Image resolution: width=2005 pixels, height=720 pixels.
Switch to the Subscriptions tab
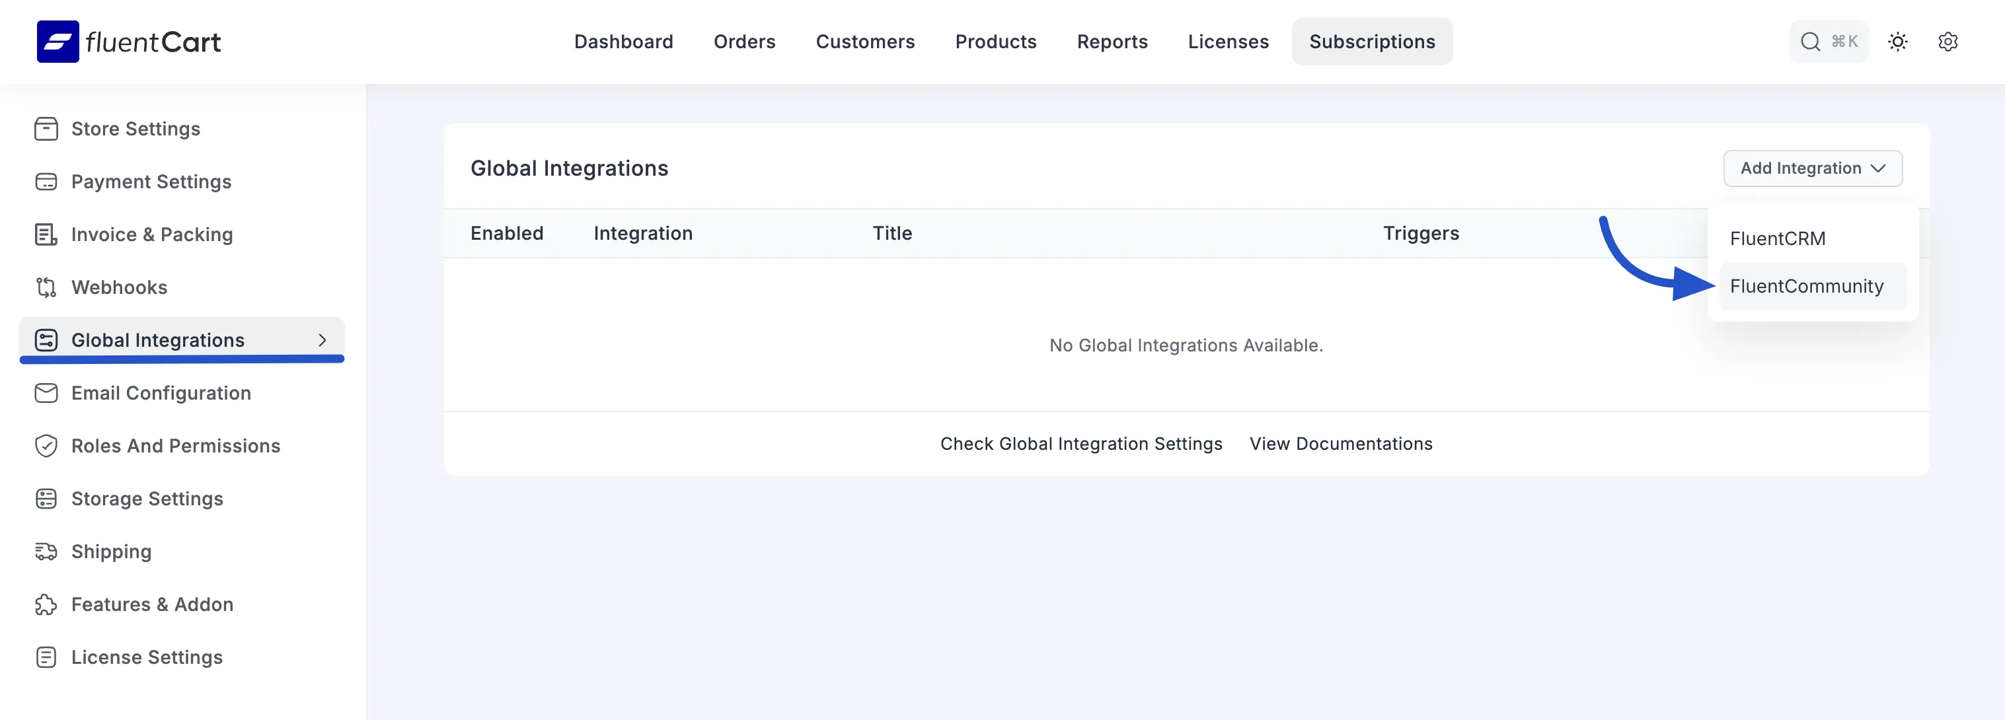pyautogui.click(x=1371, y=41)
